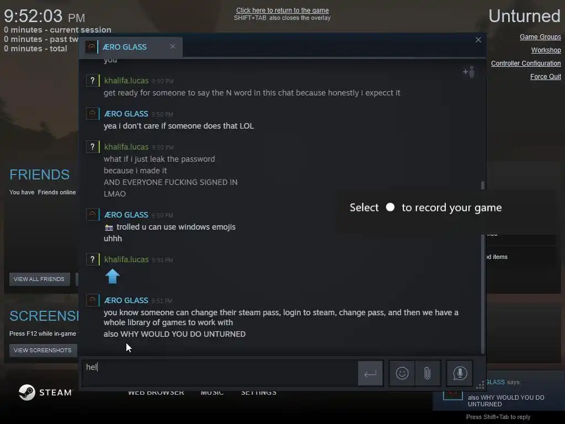Click the ÆRO GLASS avatar in the chat tab

[x=91, y=47]
